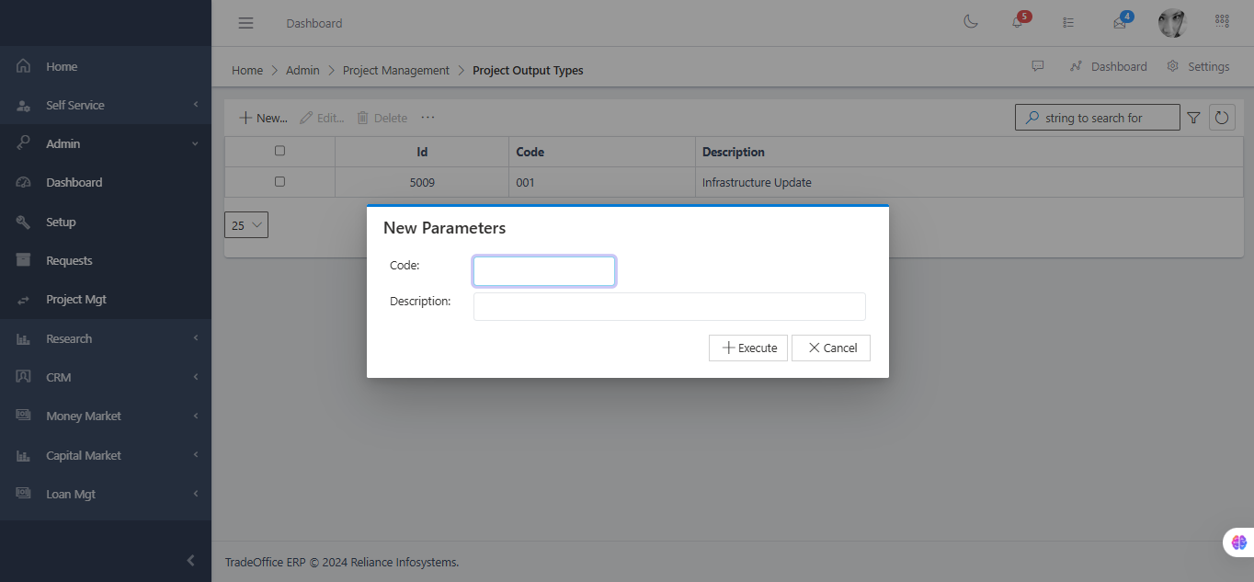Click the Execute button

pos(748,348)
